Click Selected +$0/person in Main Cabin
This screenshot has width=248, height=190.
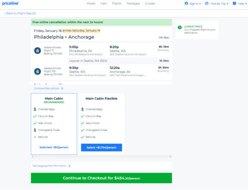[x=54, y=147]
